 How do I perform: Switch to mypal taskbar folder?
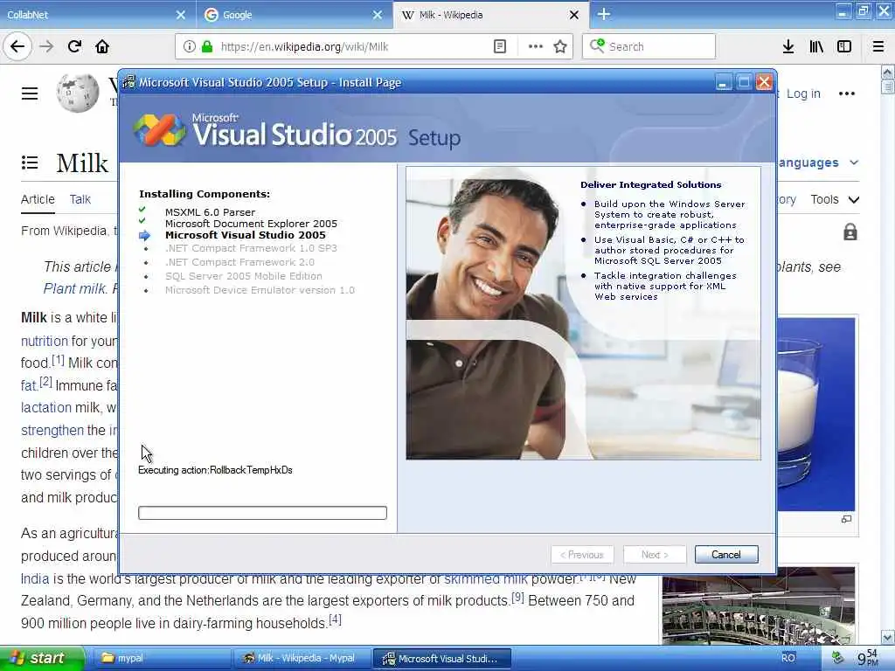click(x=161, y=658)
